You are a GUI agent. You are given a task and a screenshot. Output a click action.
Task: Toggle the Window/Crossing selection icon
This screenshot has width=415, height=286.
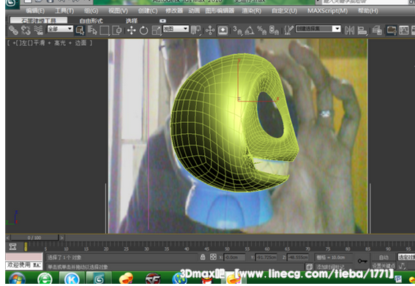(x=116, y=31)
